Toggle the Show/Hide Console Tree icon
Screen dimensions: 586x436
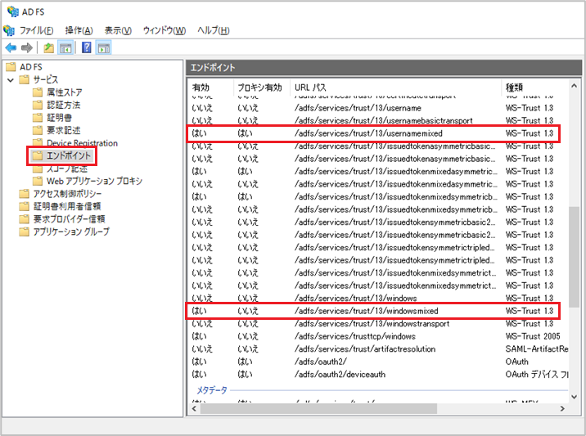point(65,47)
